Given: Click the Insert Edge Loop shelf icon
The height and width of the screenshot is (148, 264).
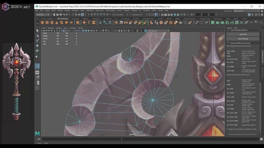Looking at the screenshot, I should tap(201, 23).
